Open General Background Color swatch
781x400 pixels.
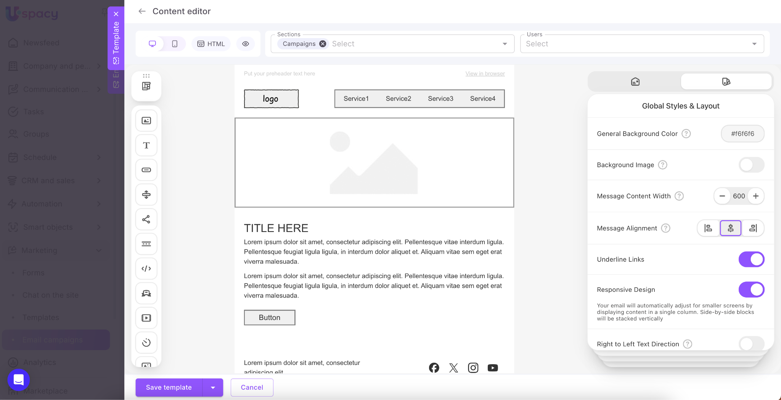click(742, 134)
